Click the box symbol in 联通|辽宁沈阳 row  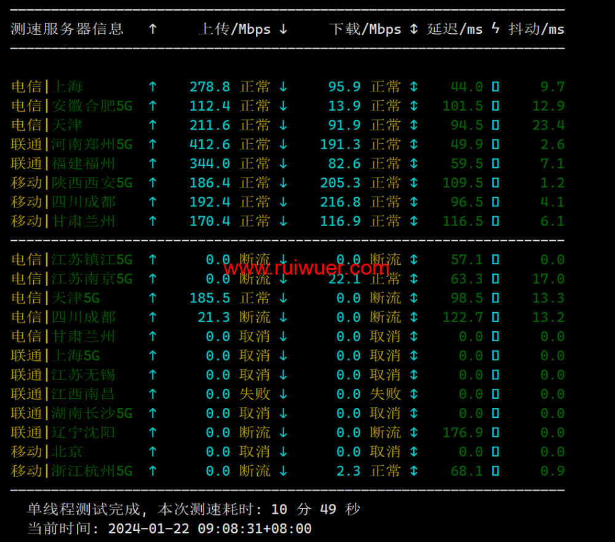pos(495,433)
